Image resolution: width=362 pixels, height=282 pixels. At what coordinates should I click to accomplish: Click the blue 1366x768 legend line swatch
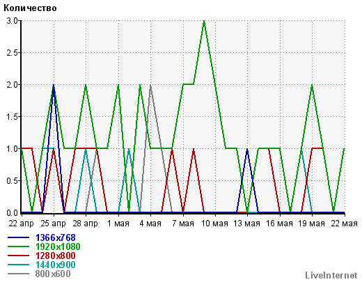pyautogui.click(x=18, y=237)
